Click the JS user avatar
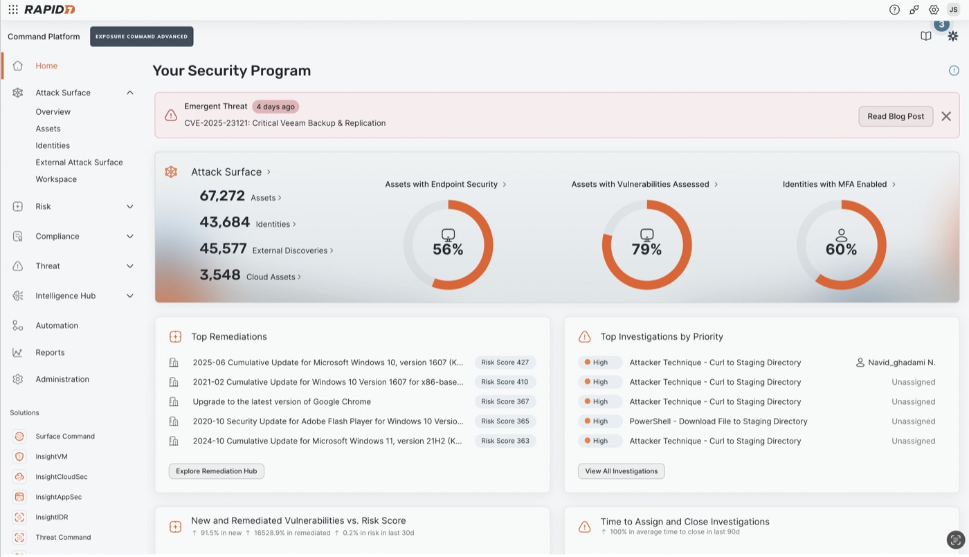 click(x=953, y=10)
